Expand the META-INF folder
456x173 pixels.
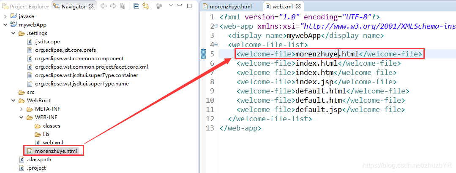[x=21, y=109]
